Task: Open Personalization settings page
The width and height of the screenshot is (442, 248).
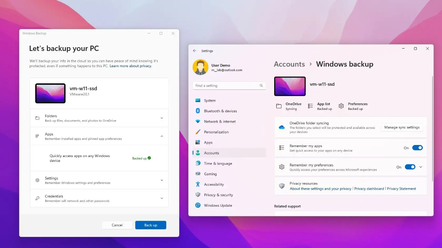Action: tap(229, 132)
